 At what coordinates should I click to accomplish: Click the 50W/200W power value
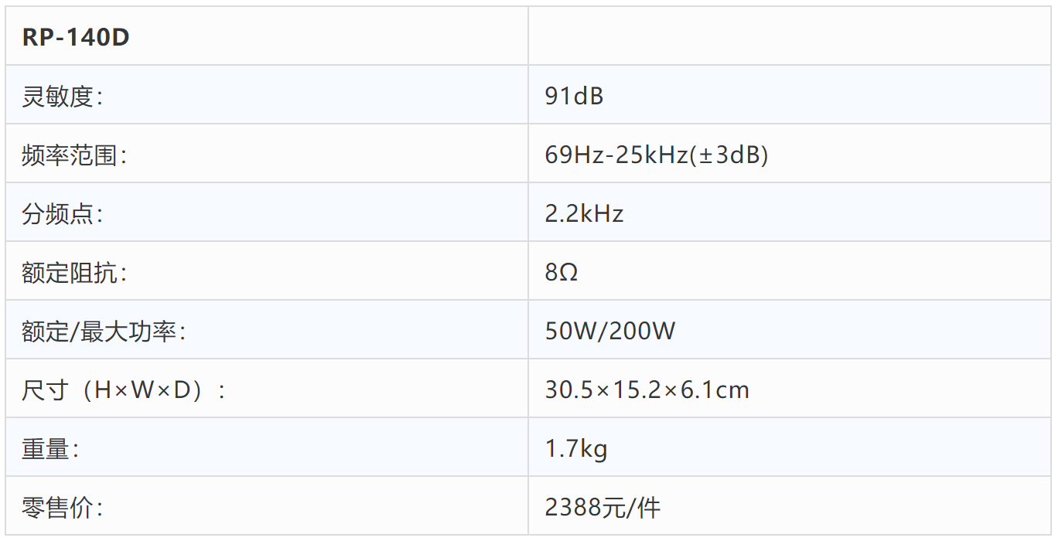[x=610, y=332]
